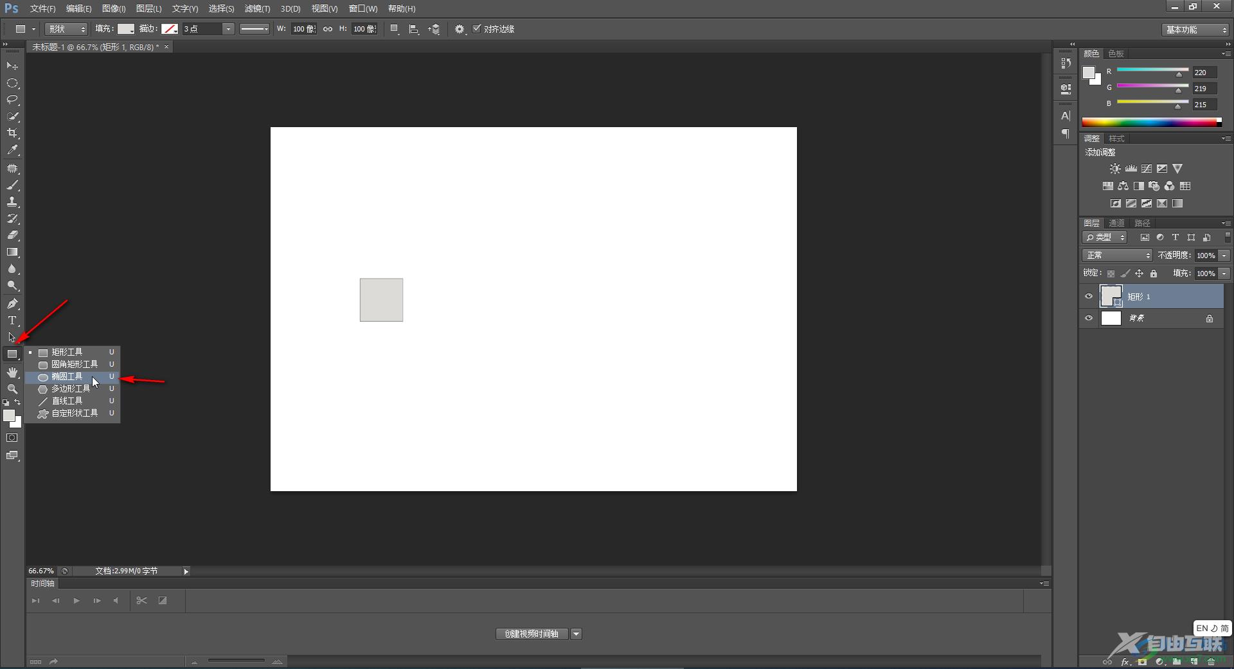Click the fill color swatch in options bar
The height and width of the screenshot is (669, 1234).
tap(126, 29)
